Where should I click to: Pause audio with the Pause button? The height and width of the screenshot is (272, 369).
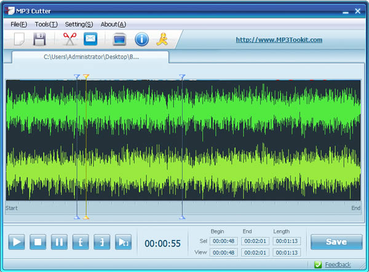tap(59, 242)
